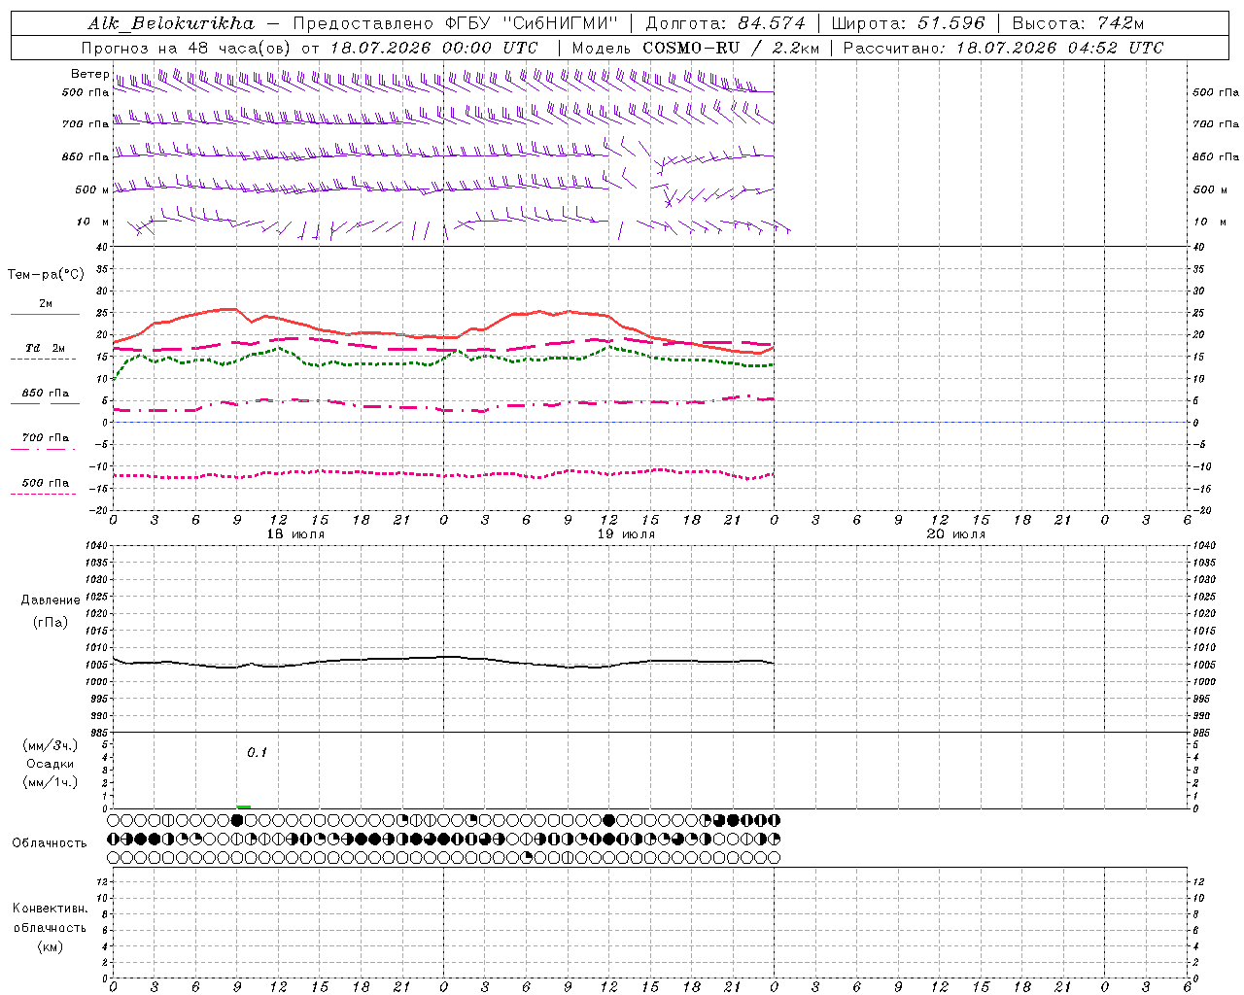Click the first empty circle in bottom cloudiness row

click(113, 858)
